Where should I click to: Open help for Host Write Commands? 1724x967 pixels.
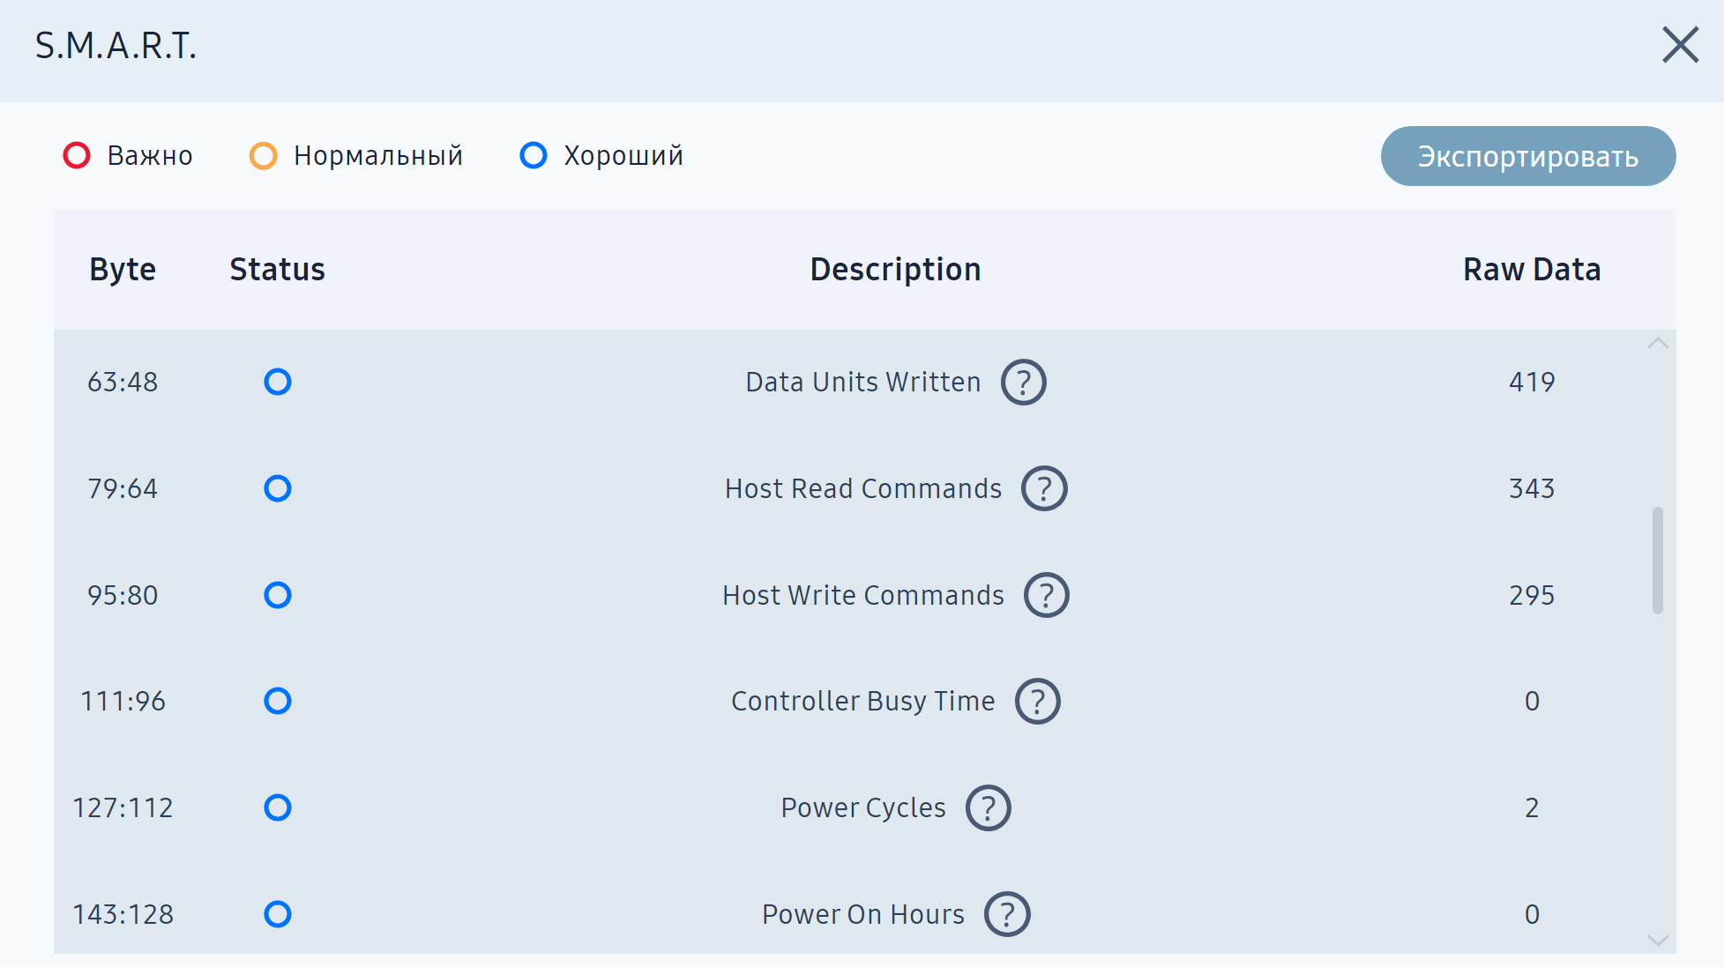coord(1046,595)
